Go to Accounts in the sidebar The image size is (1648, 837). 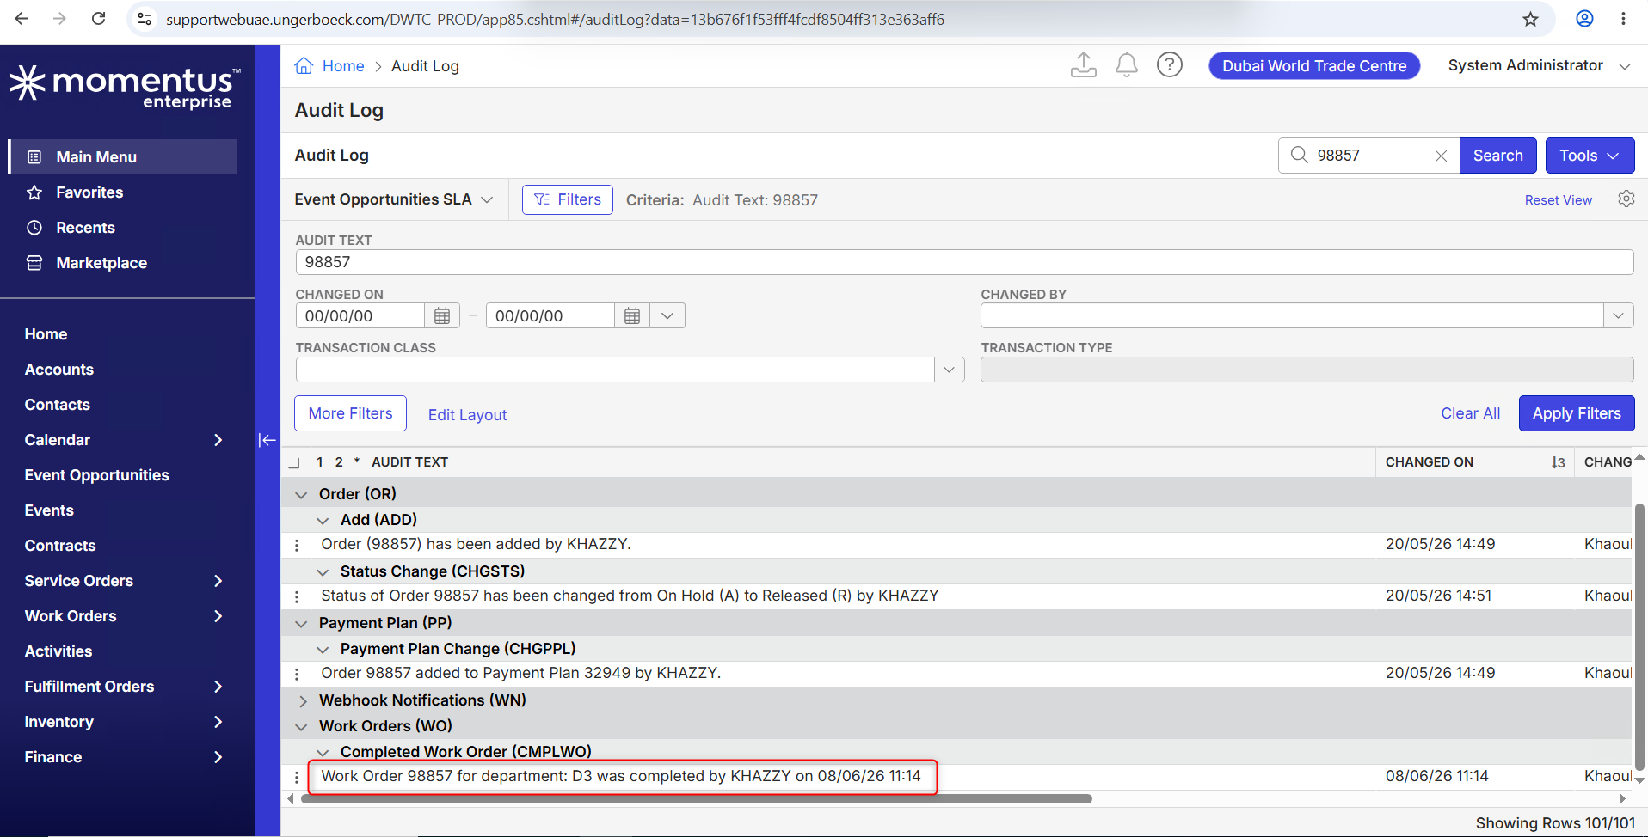click(59, 370)
